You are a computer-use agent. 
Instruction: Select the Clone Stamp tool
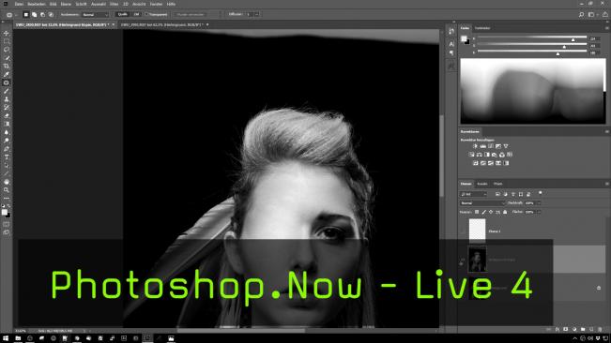tap(7, 99)
